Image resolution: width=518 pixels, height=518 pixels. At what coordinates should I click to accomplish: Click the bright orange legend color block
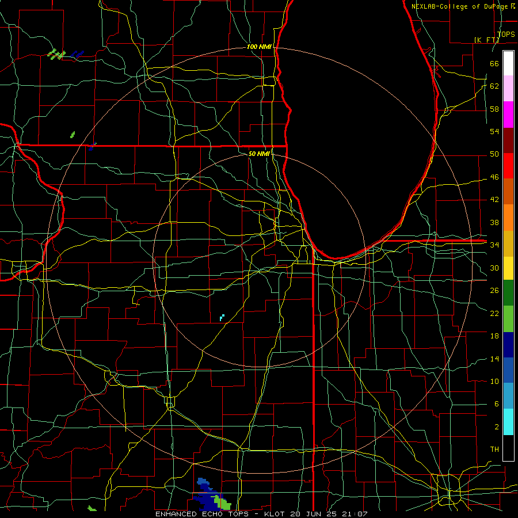pyautogui.click(x=508, y=218)
